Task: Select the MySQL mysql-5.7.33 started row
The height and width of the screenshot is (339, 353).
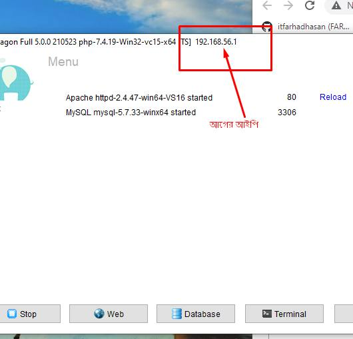Action: (131, 113)
